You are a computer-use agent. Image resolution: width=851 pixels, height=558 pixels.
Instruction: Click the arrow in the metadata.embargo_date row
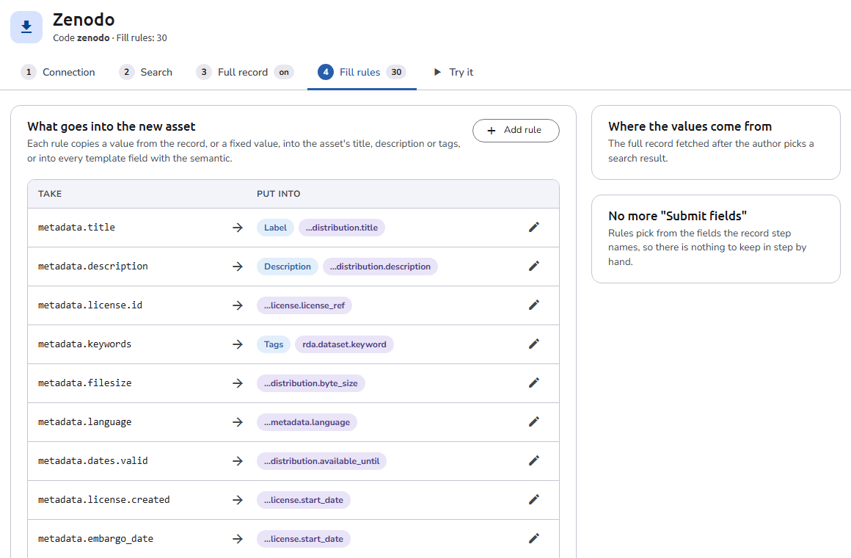238,539
